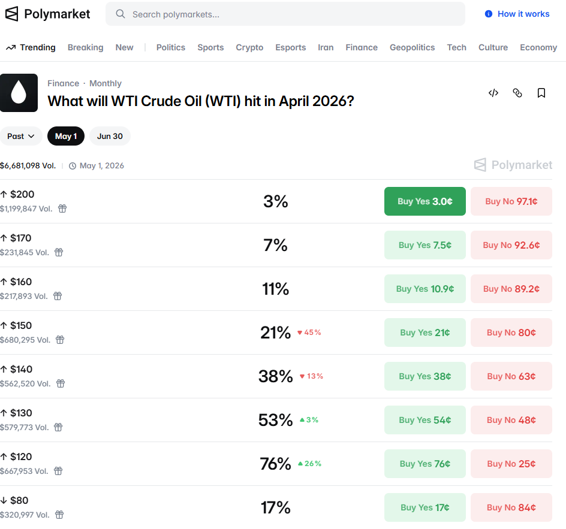Expand the Past dropdown

click(21, 136)
